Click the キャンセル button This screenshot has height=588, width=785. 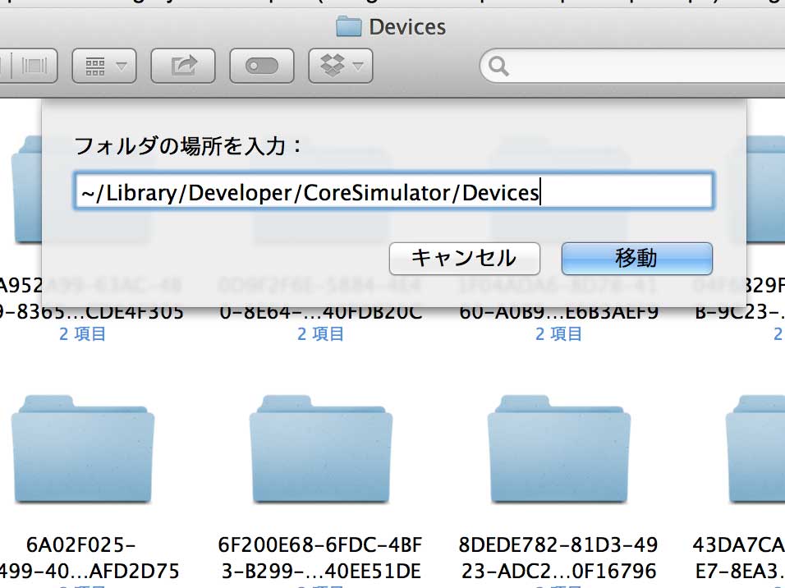(x=465, y=259)
